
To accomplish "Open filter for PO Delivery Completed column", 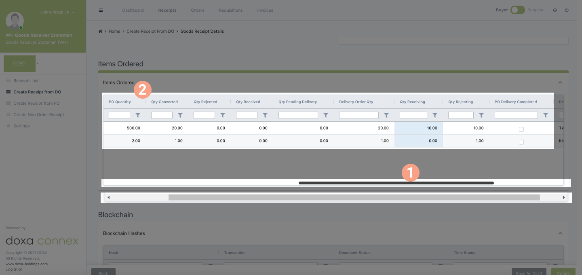I will click(546, 115).
